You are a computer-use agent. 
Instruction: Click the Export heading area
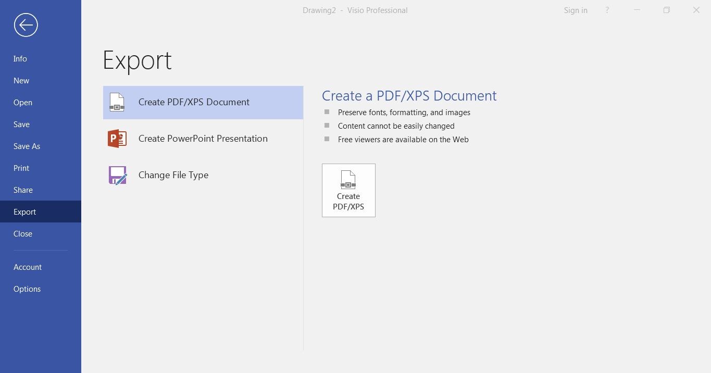click(137, 60)
